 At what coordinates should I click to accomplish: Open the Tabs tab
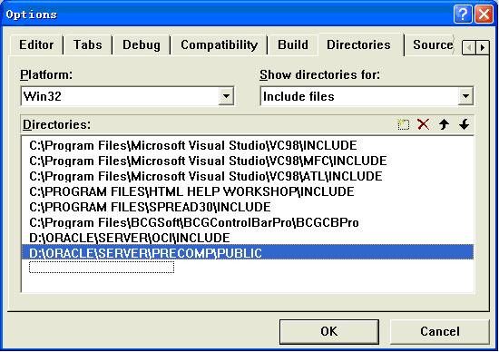[87, 44]
